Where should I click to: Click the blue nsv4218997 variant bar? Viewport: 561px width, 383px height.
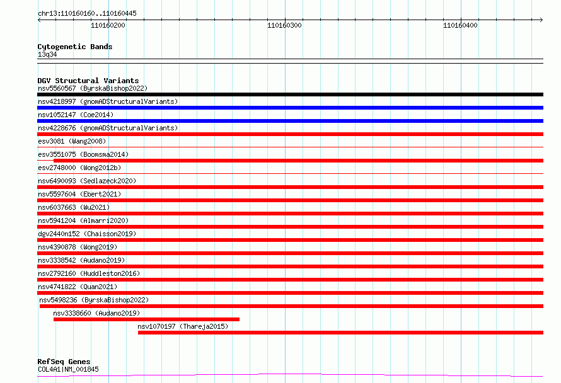click(290, 108)
